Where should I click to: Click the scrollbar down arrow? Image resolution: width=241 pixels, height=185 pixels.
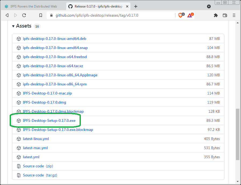pyautogui.click(x=238, y=182)
